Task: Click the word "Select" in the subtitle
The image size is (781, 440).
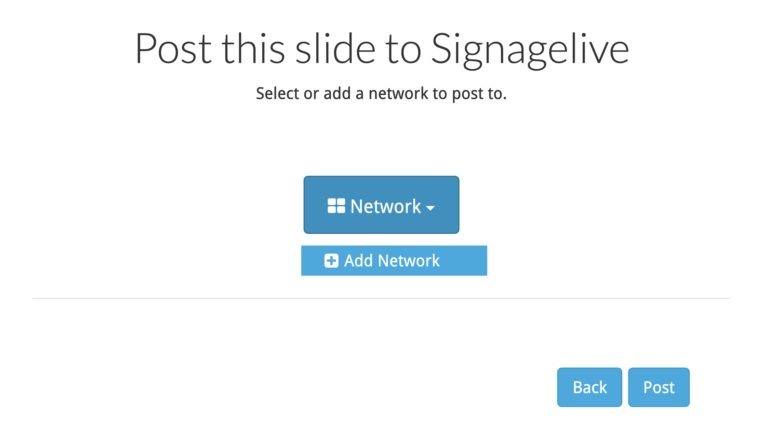Action: pyautogui.click(x=277, y=93)
